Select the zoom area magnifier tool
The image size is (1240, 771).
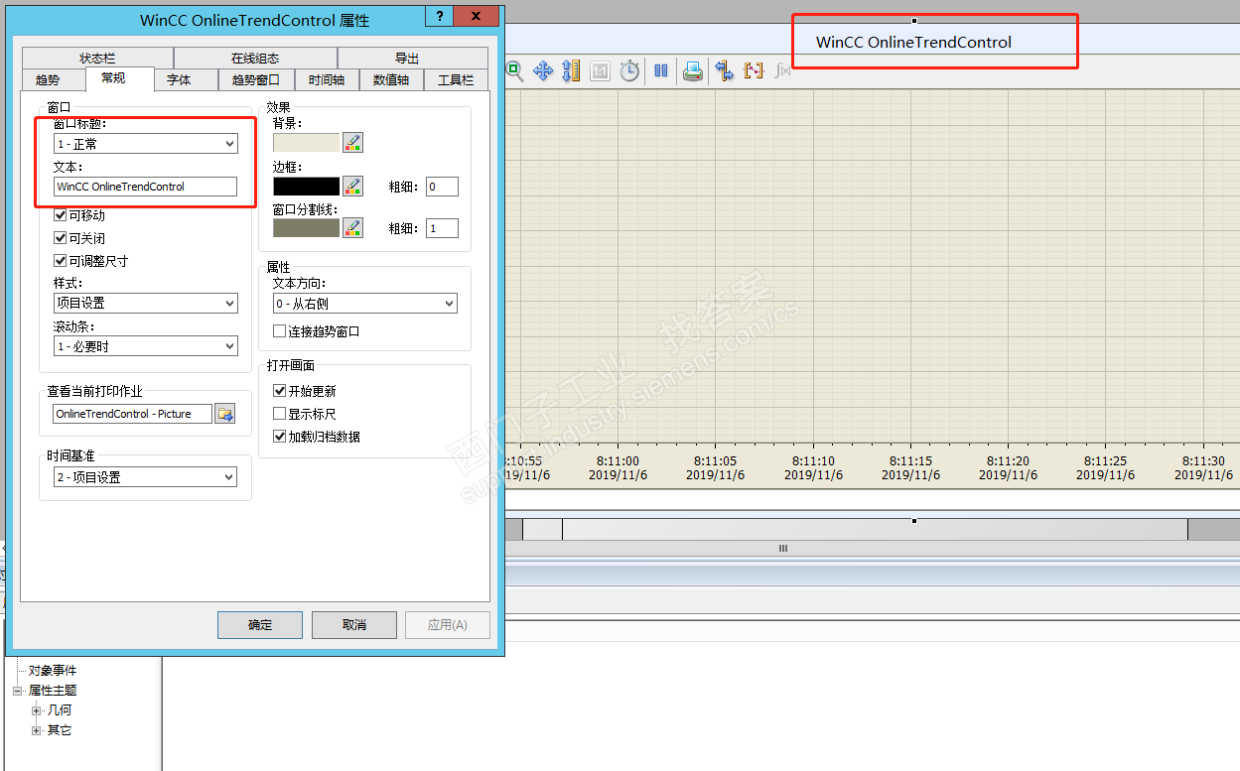coord(514,70)
